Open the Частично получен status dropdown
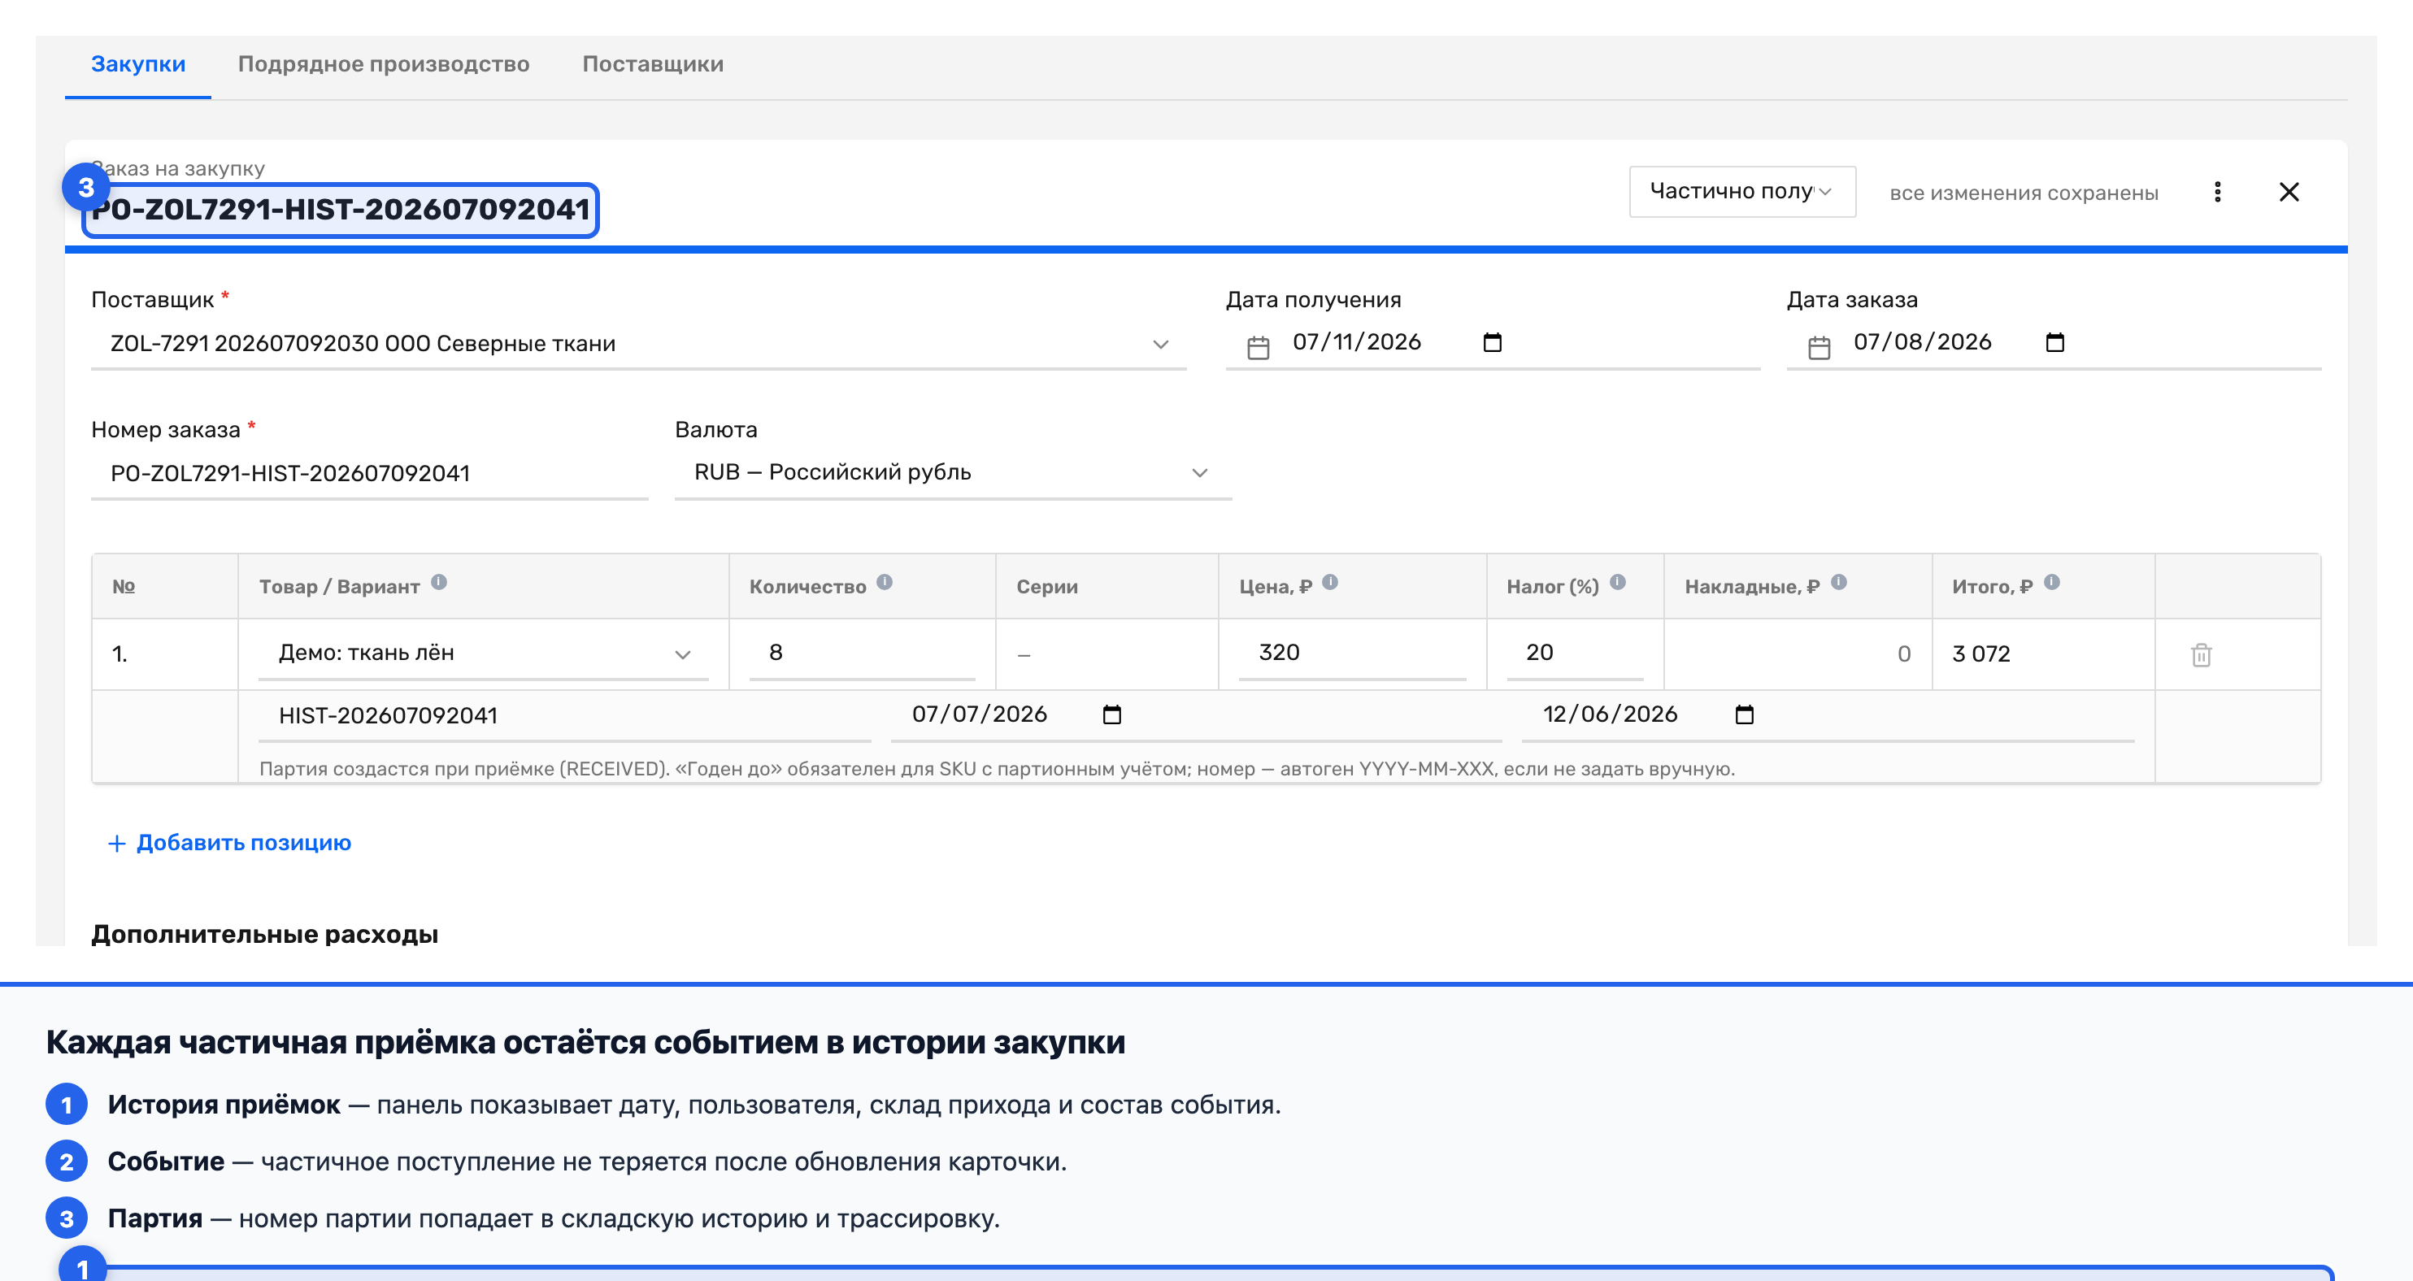This screenshot has height=1281, width=2413. point(1741,191)
